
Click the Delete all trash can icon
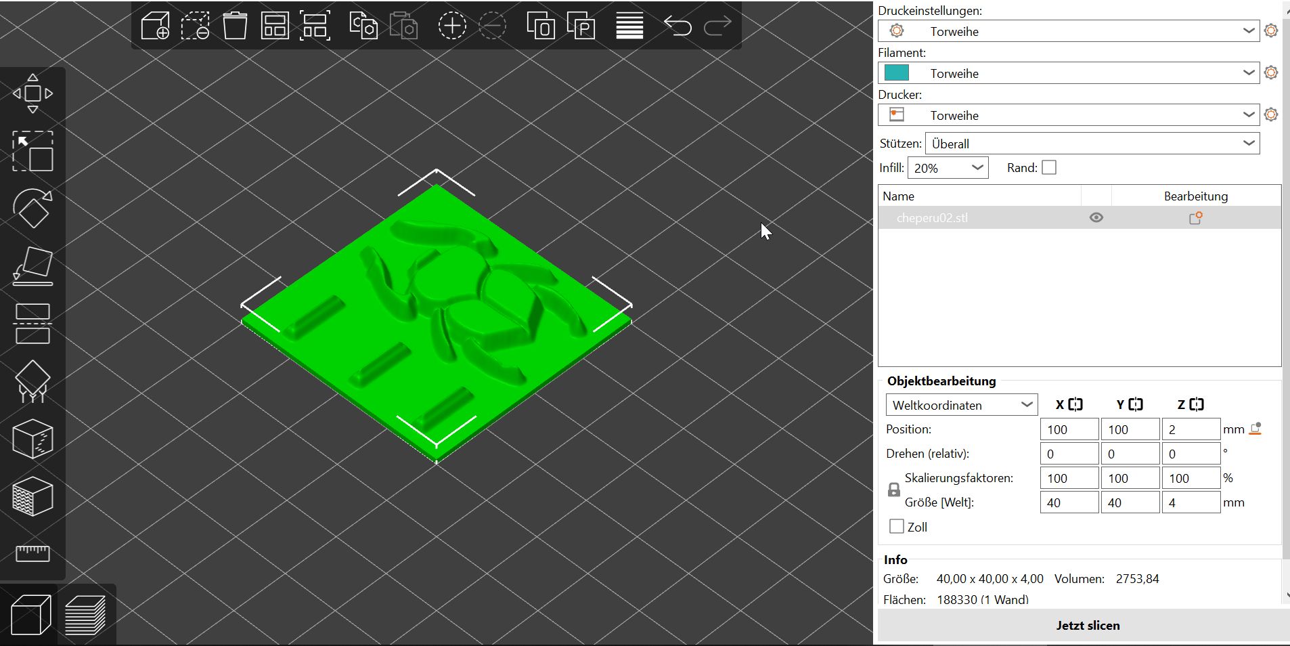pyautogui.click(x=235, y=26)
